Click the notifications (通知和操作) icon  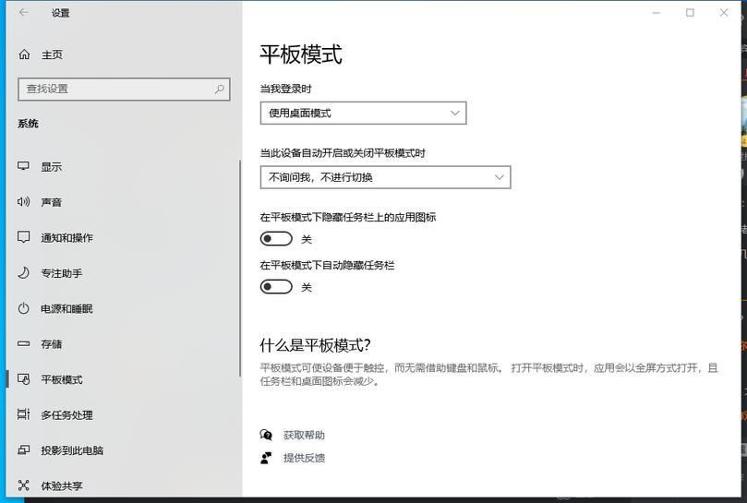coord(23,237)
